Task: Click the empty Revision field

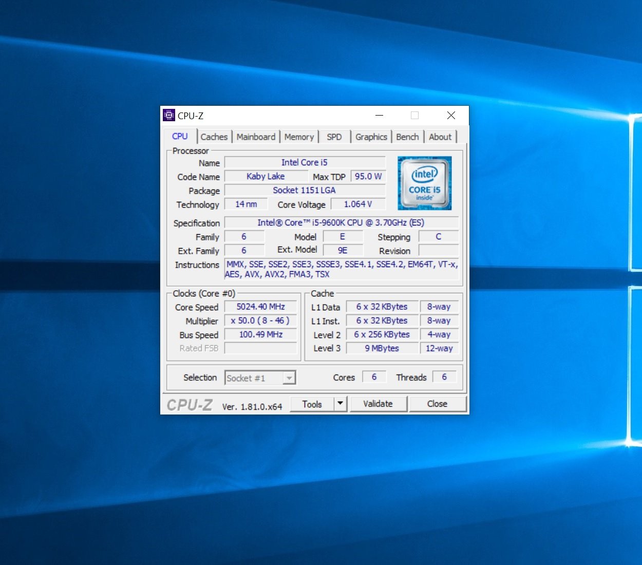Action: click(439, 250)
